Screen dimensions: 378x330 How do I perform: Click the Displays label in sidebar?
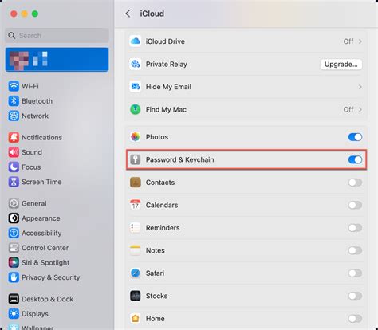coord(35,314)
